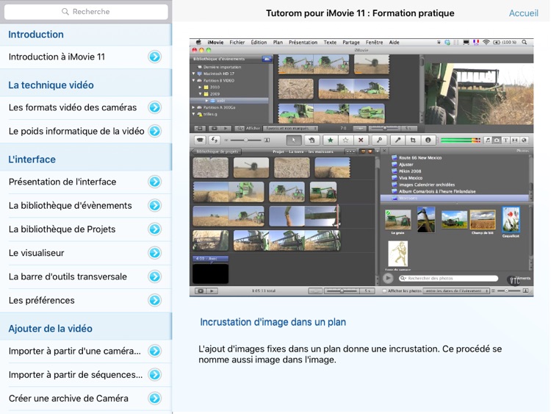Click the filled green star favorite button
This screenshot has height=414, width=551.
pyautogui.click(x=331, y=140)
